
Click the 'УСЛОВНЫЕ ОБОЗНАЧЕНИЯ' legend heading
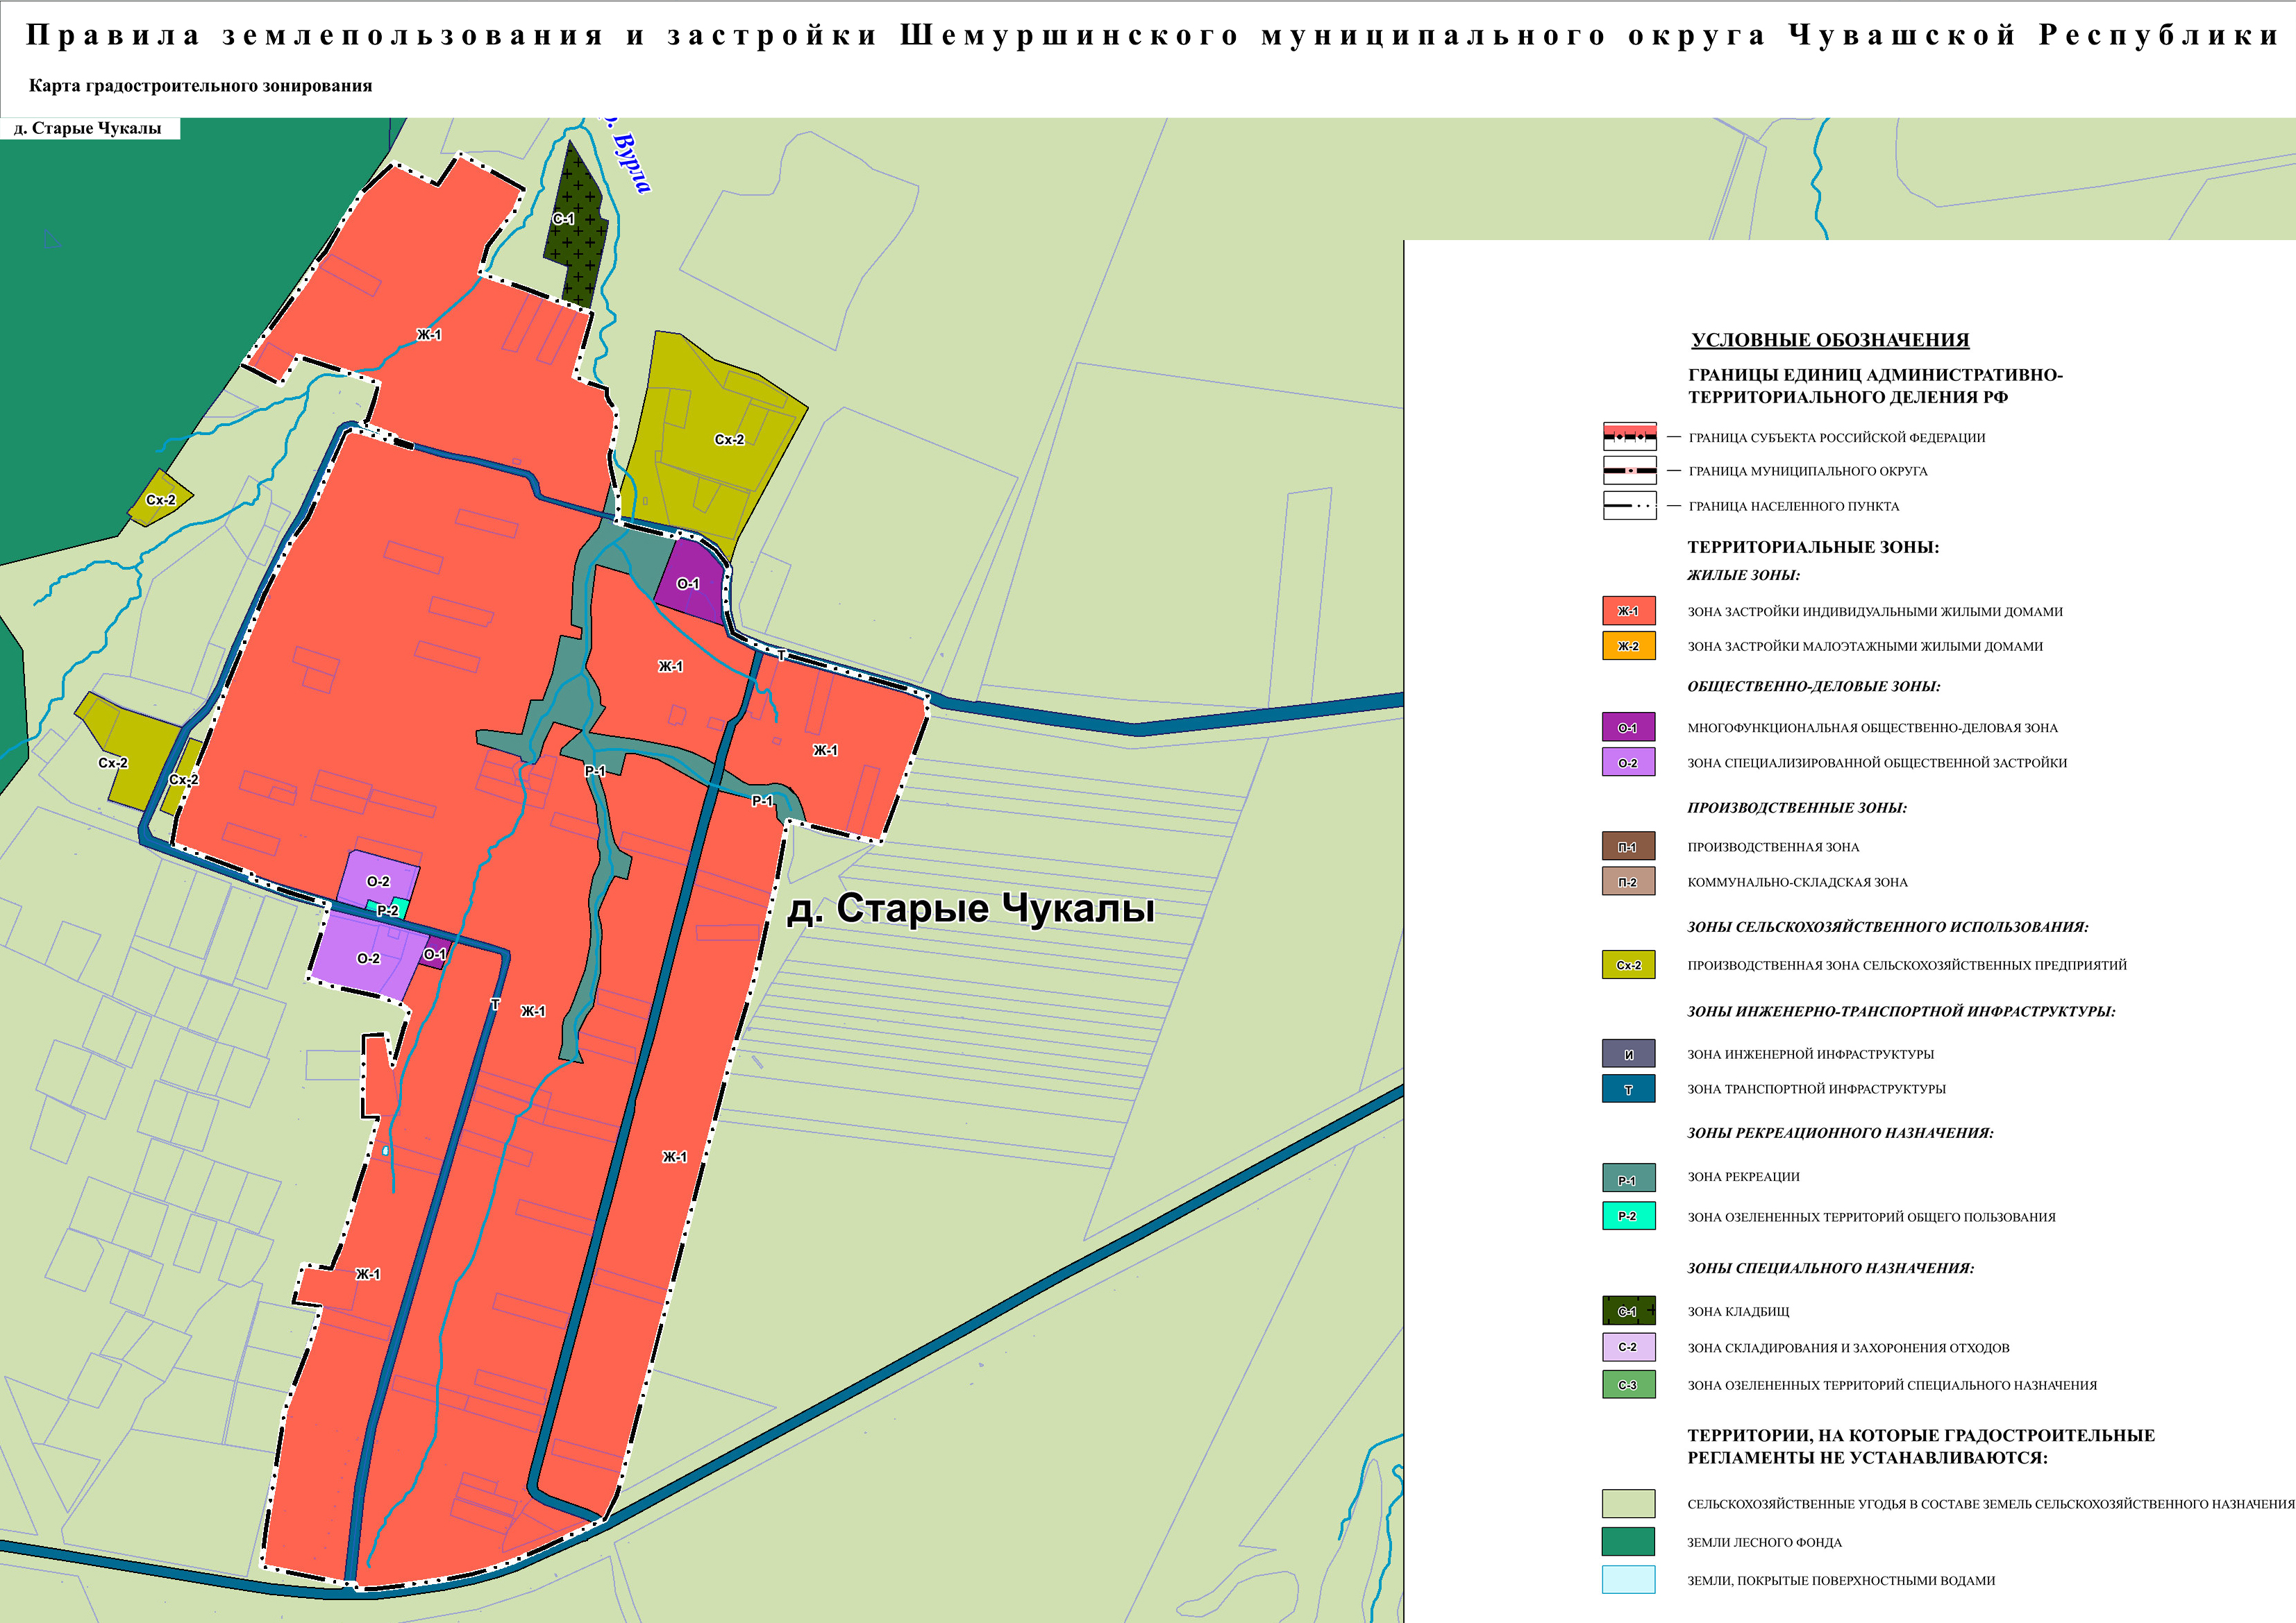(1830, 340)
